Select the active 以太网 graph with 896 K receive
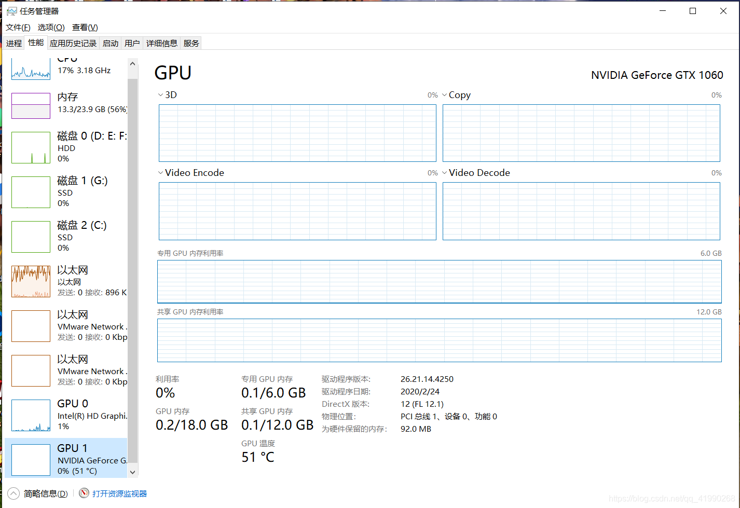 tap(31, 281)
